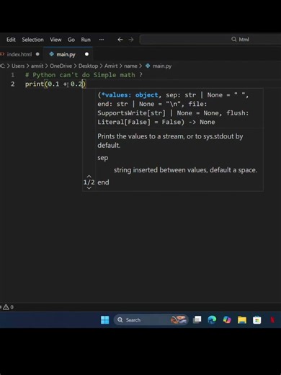Open Task View from the taskbar

coord(197,320)
